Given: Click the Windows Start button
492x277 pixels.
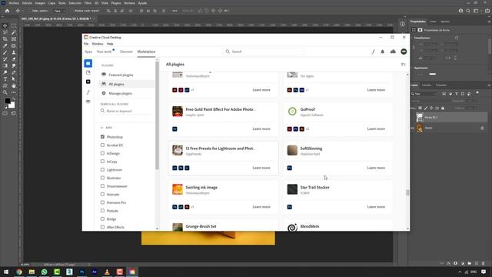Looking at the screenshot, I should (6, 272).
